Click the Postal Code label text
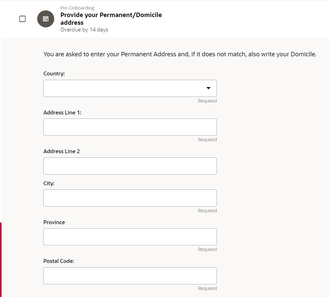Viewport: 329px width, 297px height. click(59, 261)
